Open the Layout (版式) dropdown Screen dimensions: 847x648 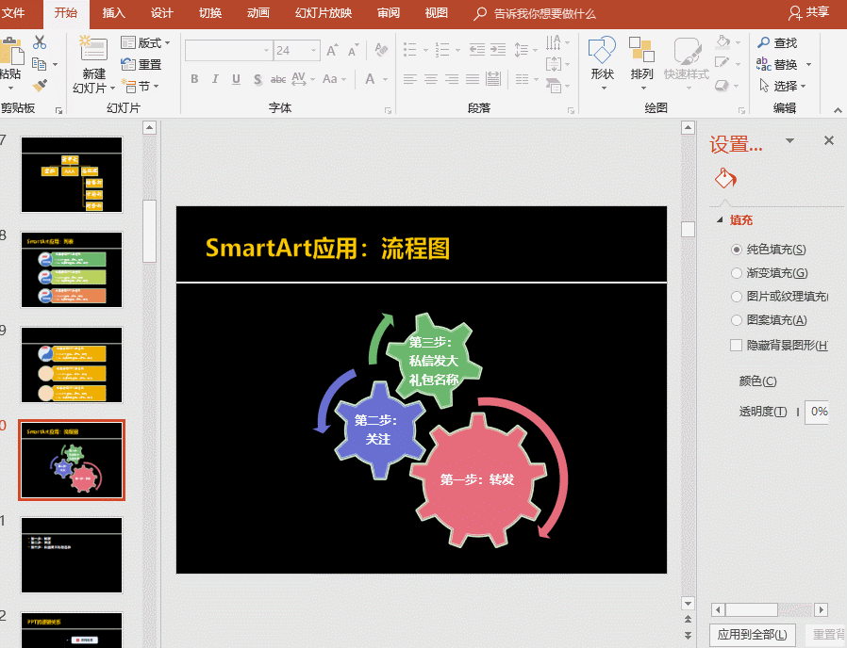tap(145, 42)
